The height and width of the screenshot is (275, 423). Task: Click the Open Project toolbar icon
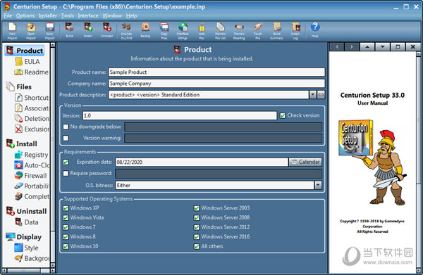coord(31,31)
